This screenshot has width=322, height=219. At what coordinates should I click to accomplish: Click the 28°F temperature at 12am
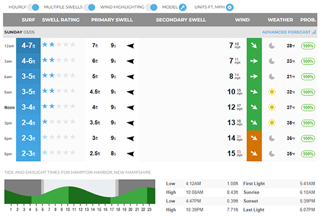tap(291, 46)
